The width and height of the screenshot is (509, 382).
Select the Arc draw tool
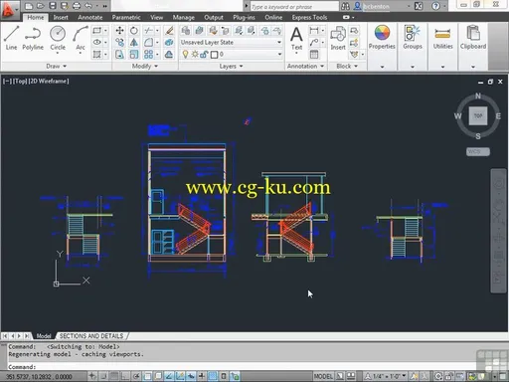click(x=81, y=38)
